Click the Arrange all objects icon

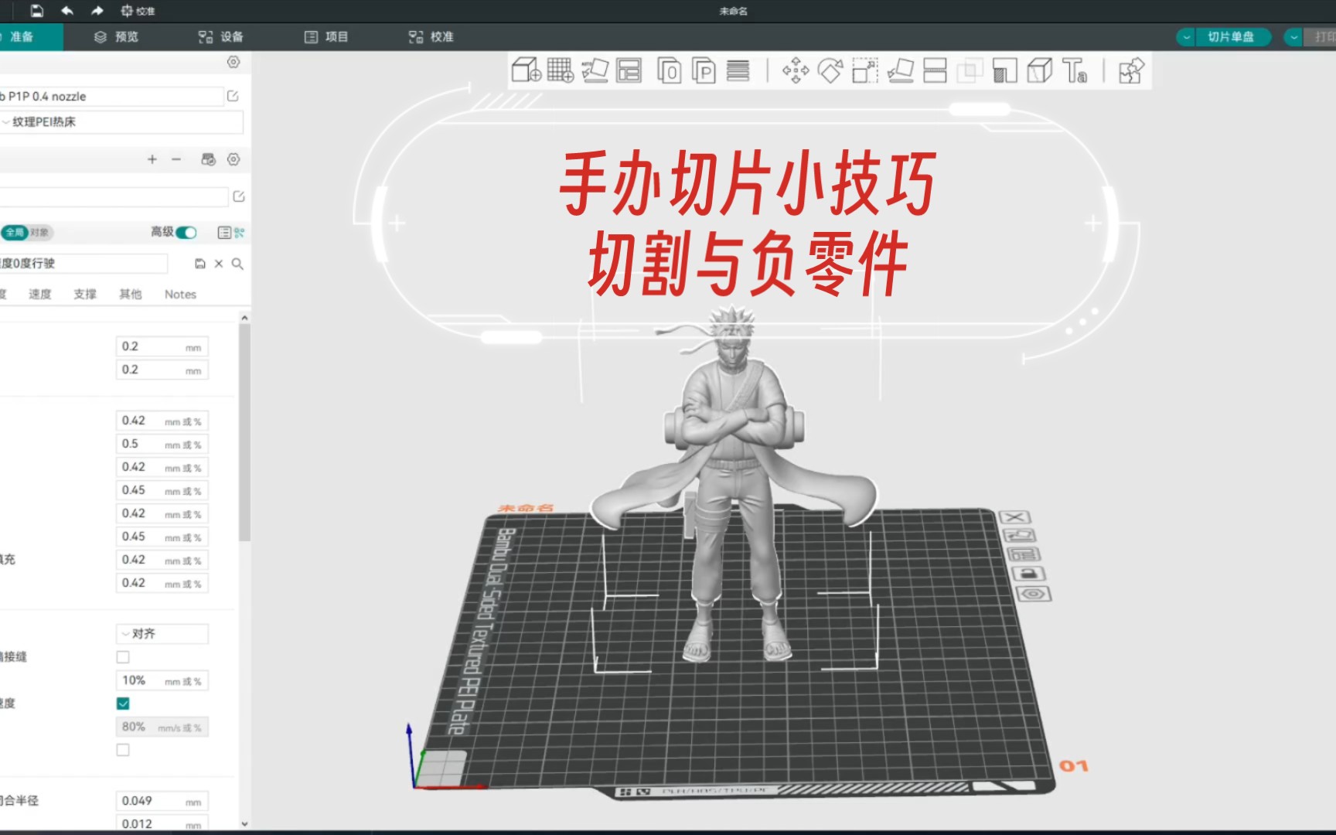[x=629, y=70]
